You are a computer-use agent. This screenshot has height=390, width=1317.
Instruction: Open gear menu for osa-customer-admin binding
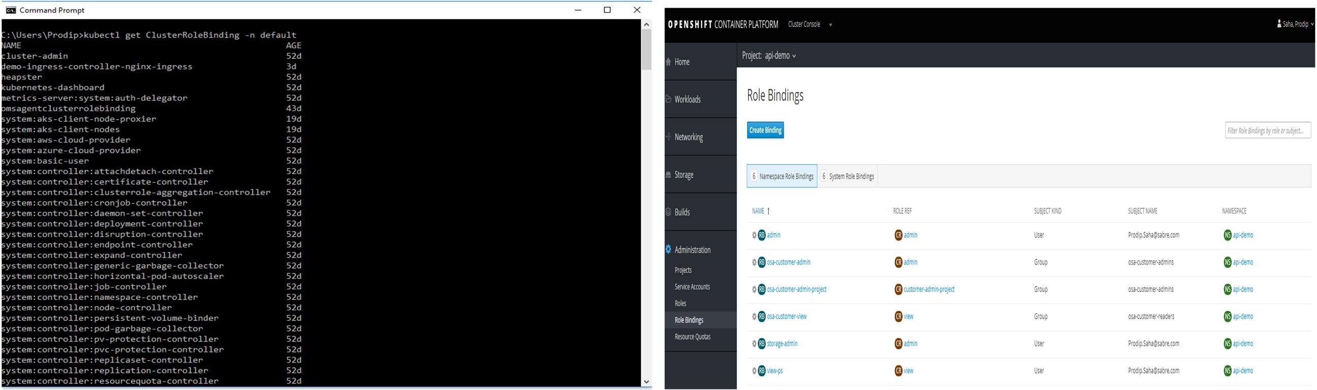tap(754, 262)
